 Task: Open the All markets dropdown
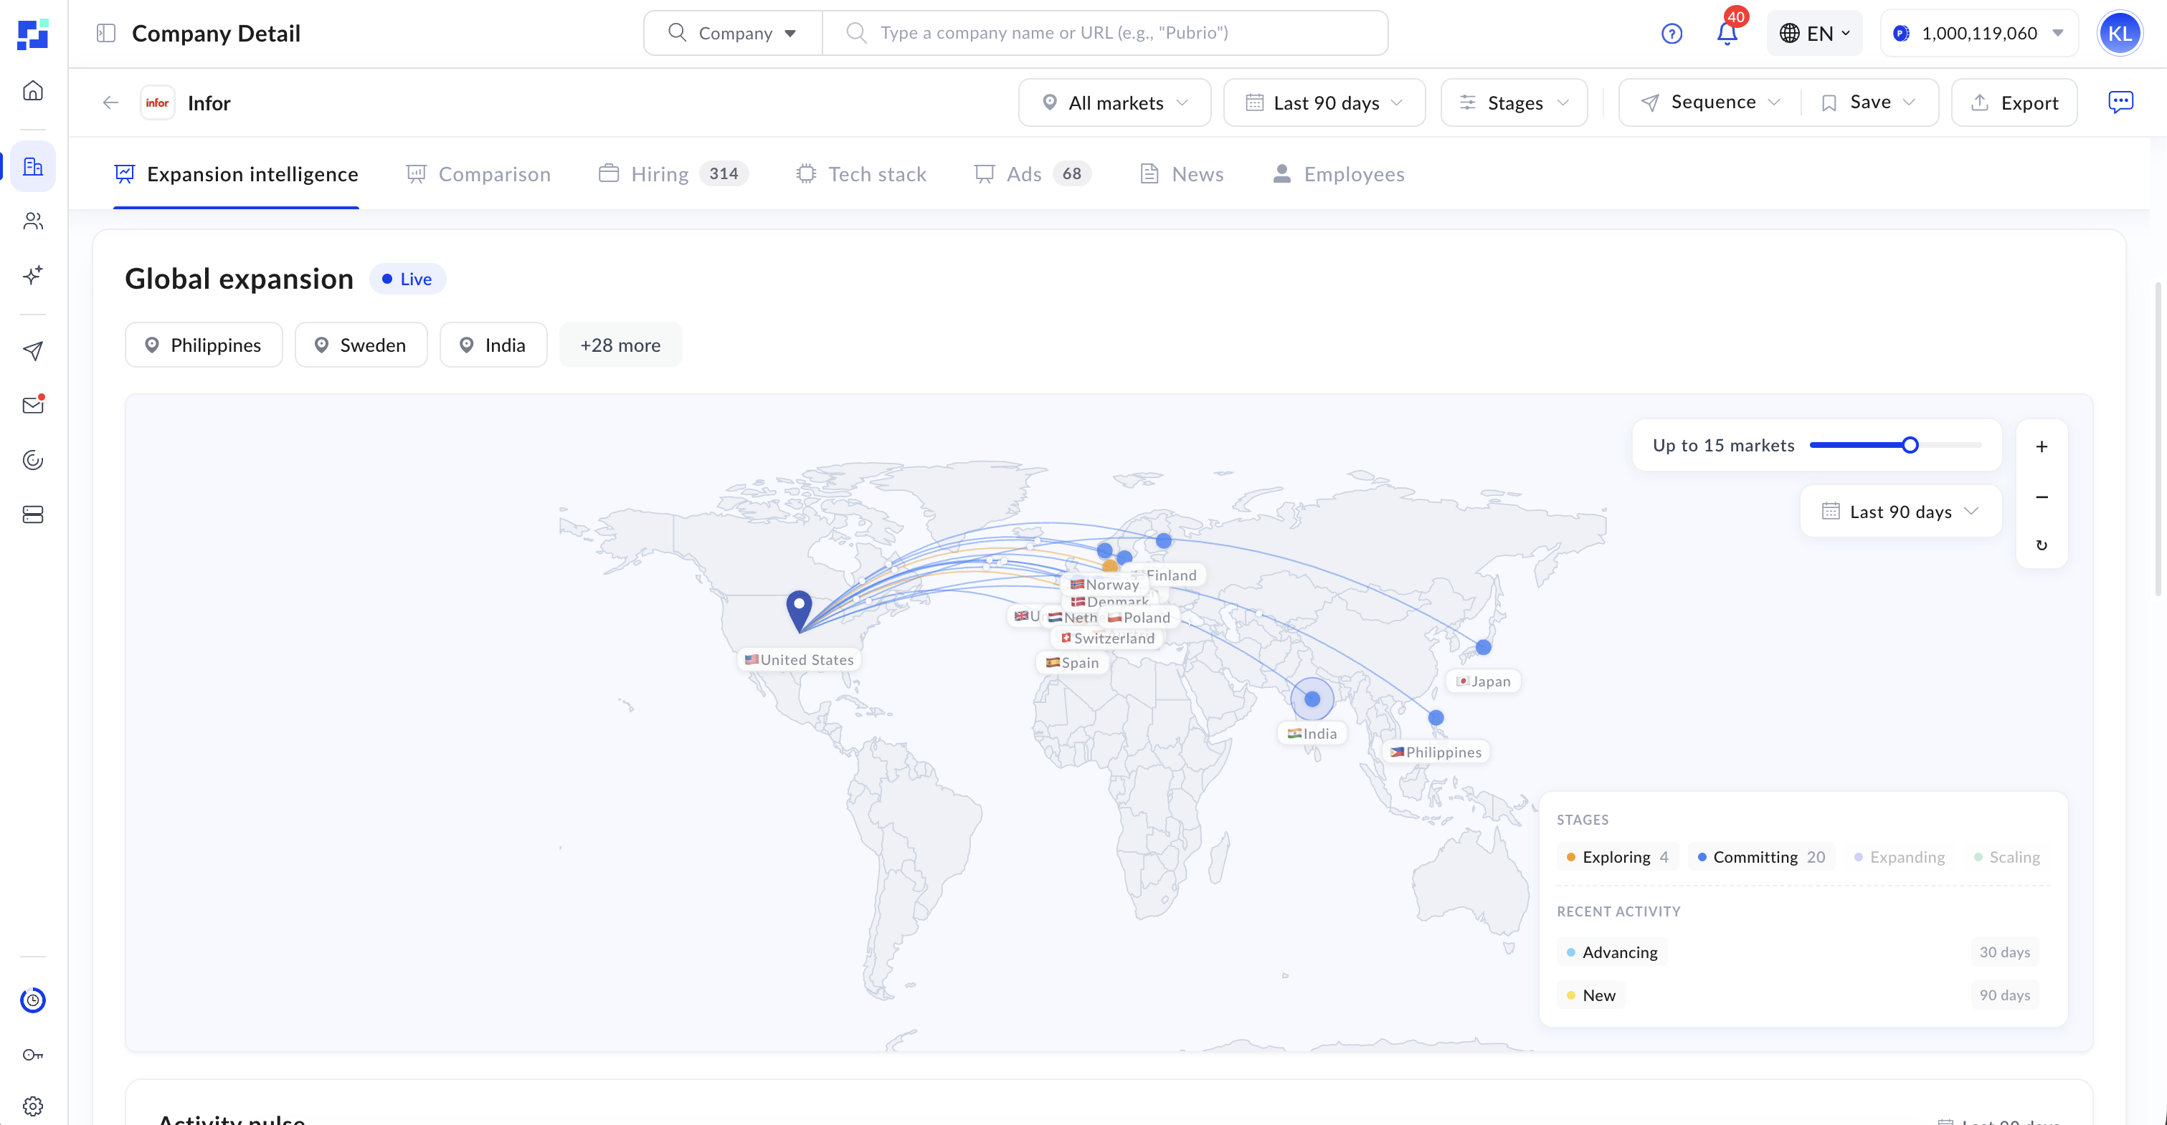click(1114, 102)
